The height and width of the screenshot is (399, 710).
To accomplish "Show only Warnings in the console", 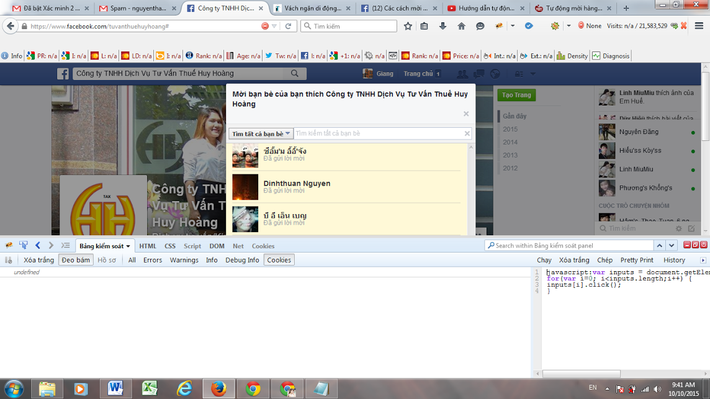I will [x=184, y=260].
